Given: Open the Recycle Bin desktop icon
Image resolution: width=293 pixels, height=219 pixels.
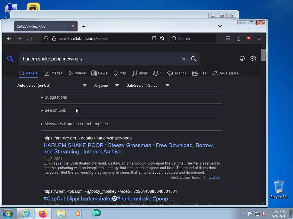Looking at the screenshot, I should (x=279, y=190).
